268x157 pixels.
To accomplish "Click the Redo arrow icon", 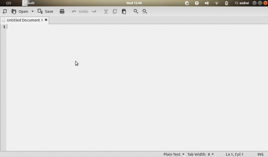I will click(94, 11).
